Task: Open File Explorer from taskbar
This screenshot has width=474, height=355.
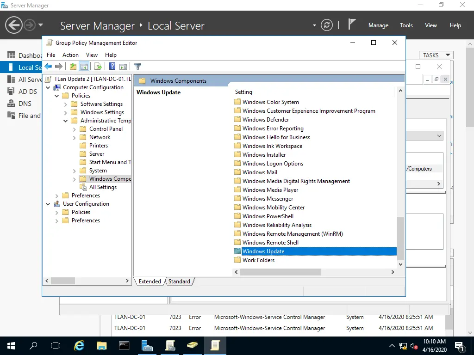Action: click(101, 346)
